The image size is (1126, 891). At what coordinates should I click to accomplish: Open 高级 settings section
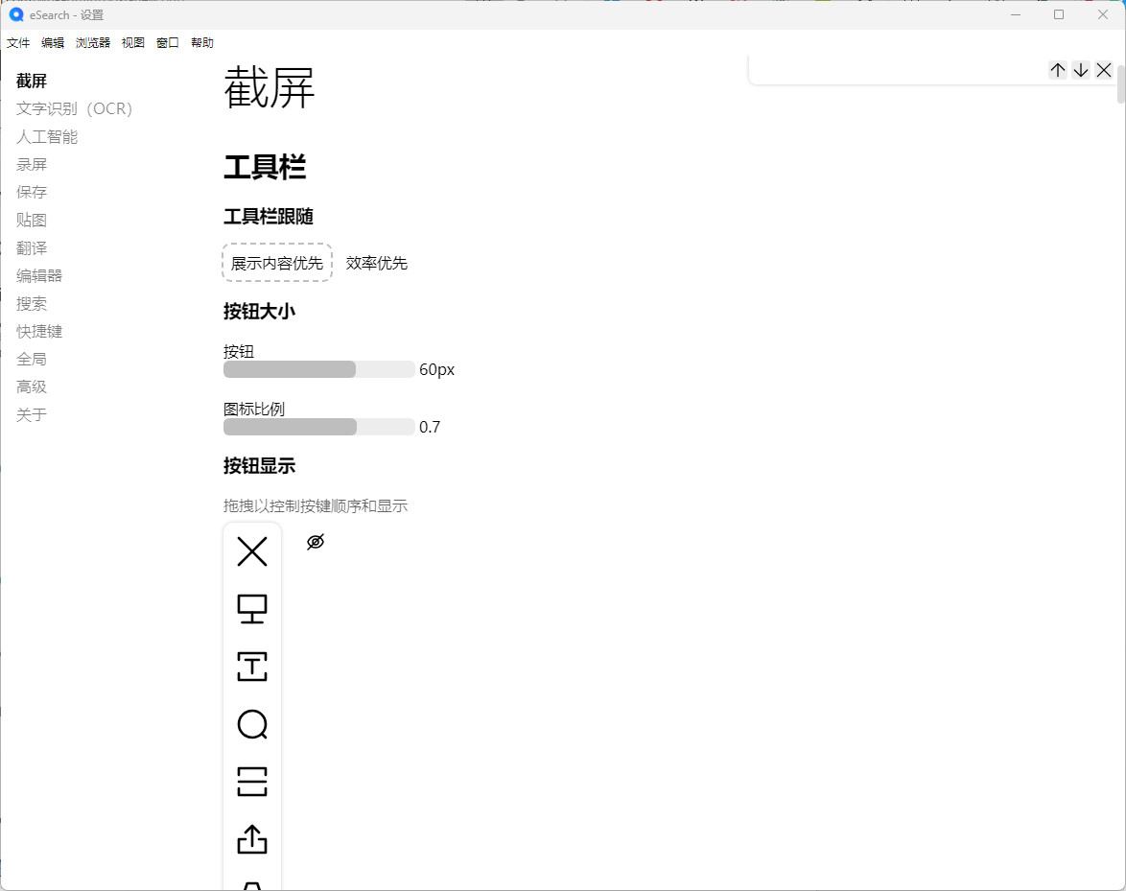point(32,387)
